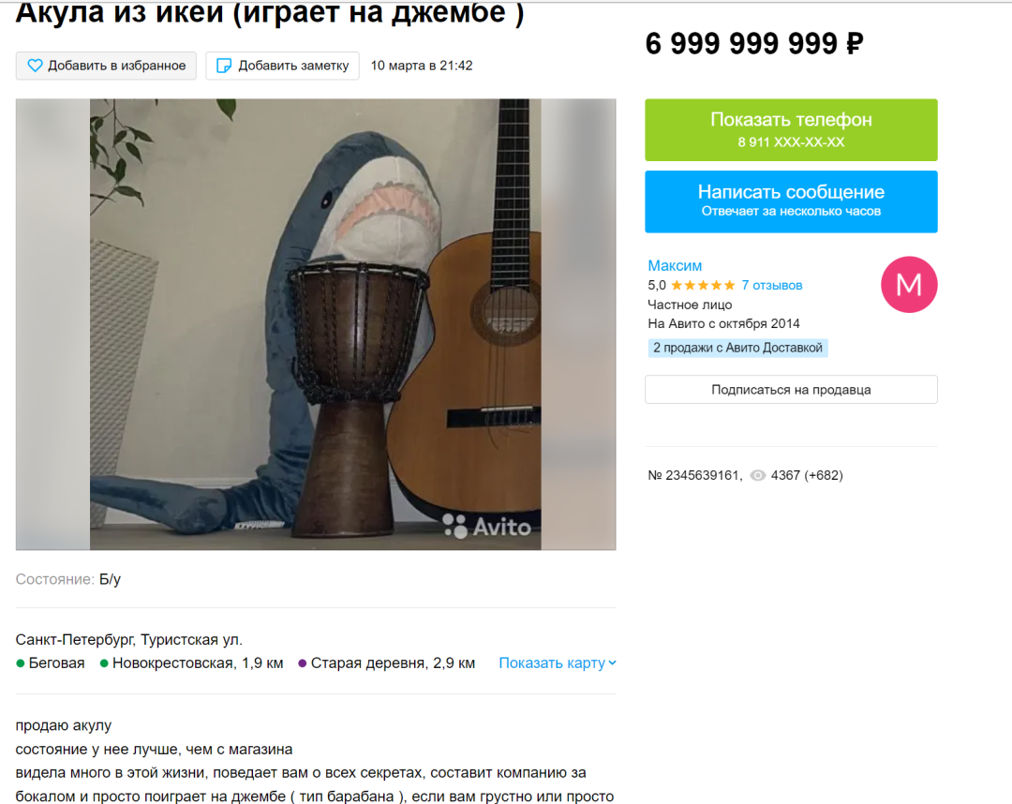Open the shark listing main photo
This screenshot has width=1012, height=804.
pos(316,324)
